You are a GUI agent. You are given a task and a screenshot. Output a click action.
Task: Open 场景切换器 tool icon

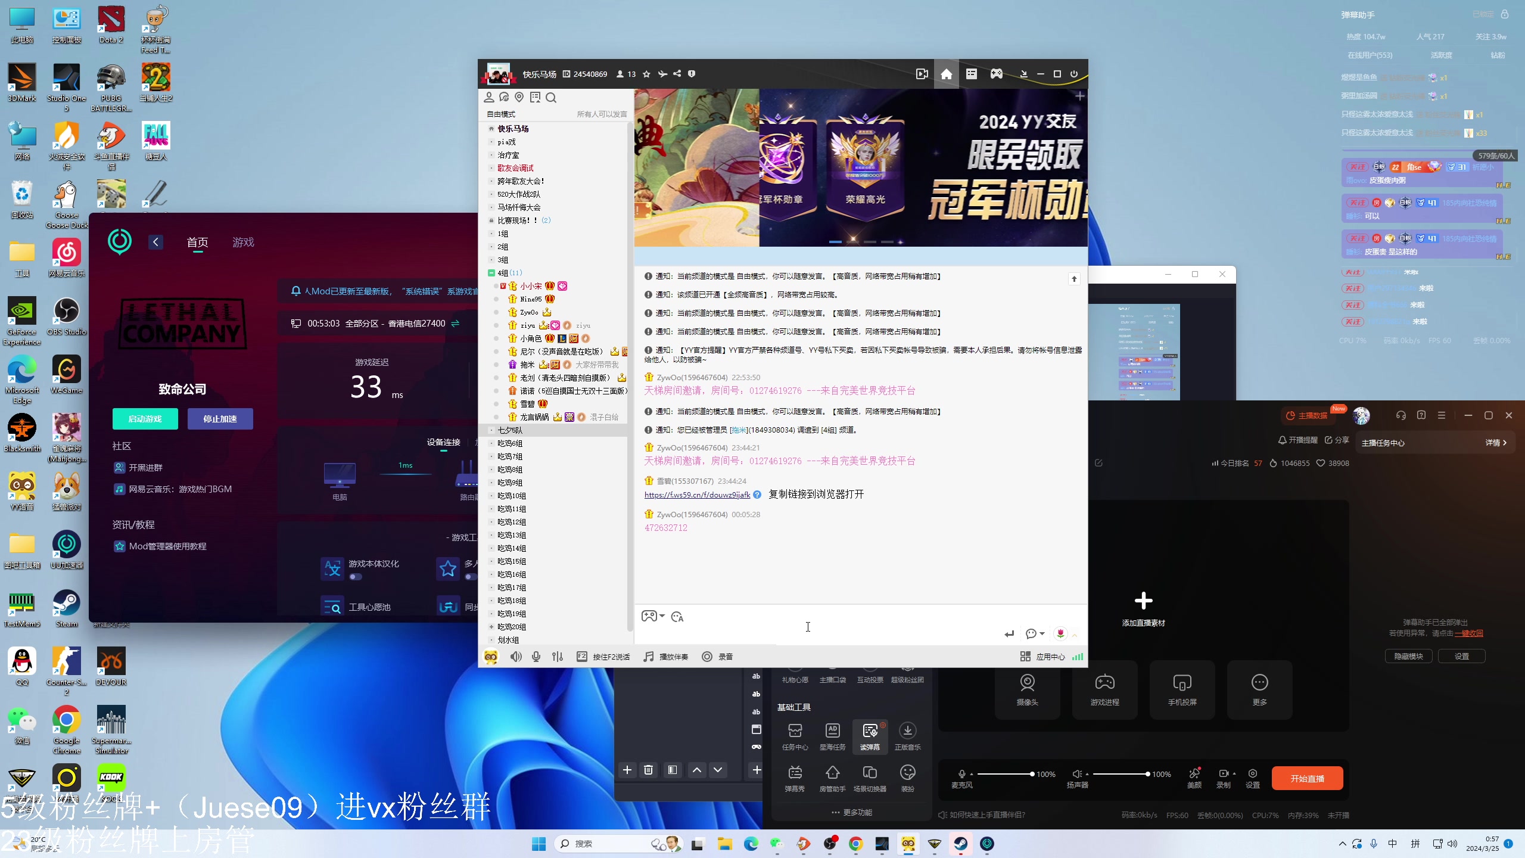coord(870,778)
